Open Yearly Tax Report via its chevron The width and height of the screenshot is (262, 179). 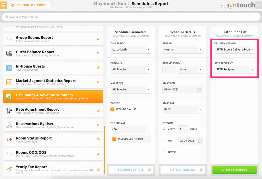tap(99, 170)
